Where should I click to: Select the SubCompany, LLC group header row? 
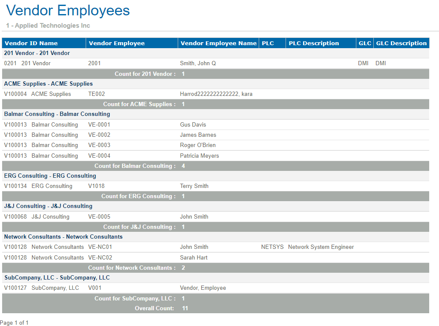(57, 278)
